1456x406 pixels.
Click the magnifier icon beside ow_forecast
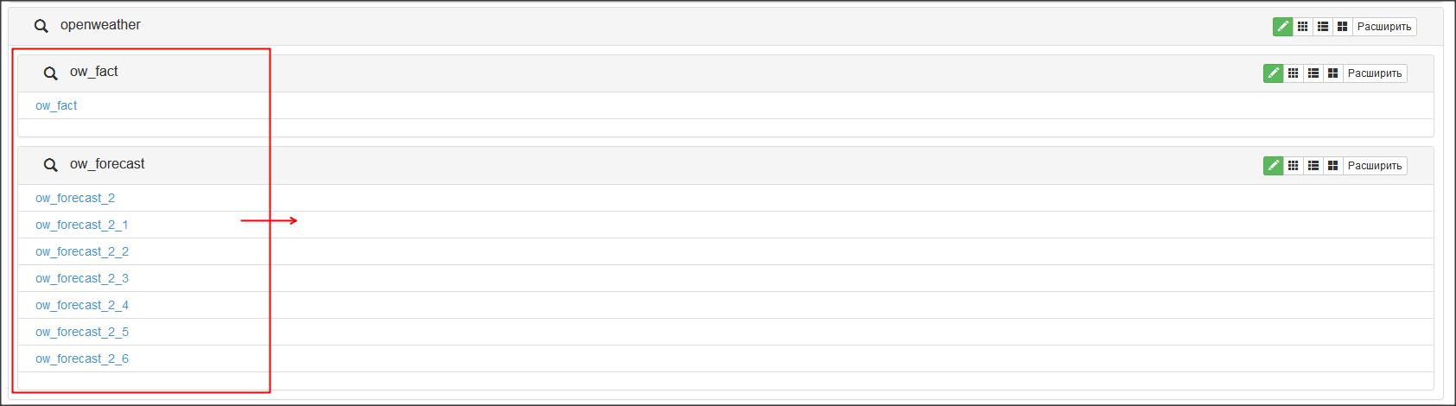(51, 165)
